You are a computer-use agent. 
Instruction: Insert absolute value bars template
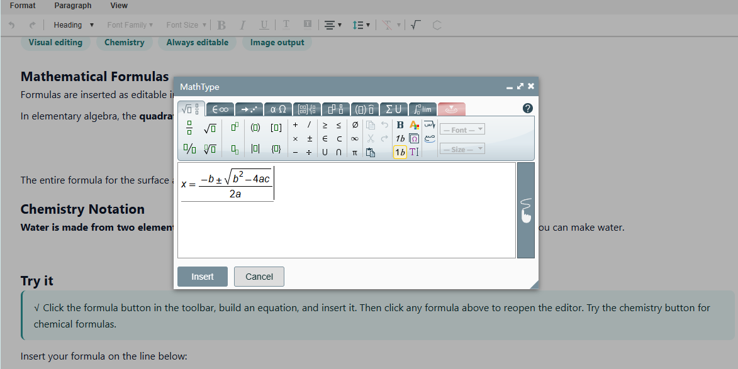coord(255,149)
